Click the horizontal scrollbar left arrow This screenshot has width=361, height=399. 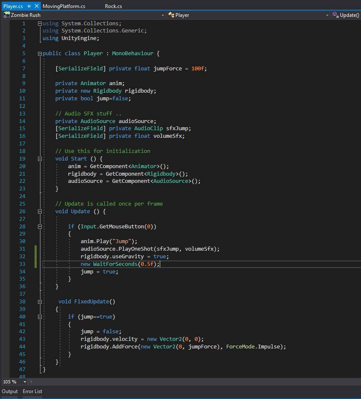[x=31, y=382]
